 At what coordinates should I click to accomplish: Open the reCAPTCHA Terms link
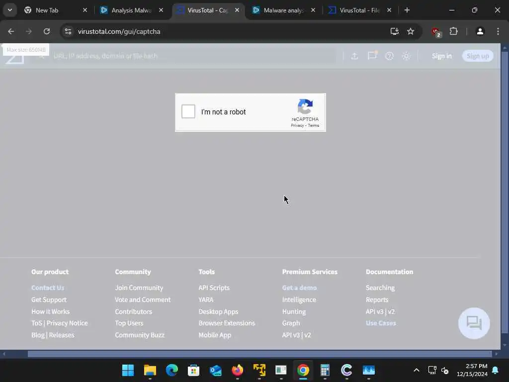click(x=313, y=125)
